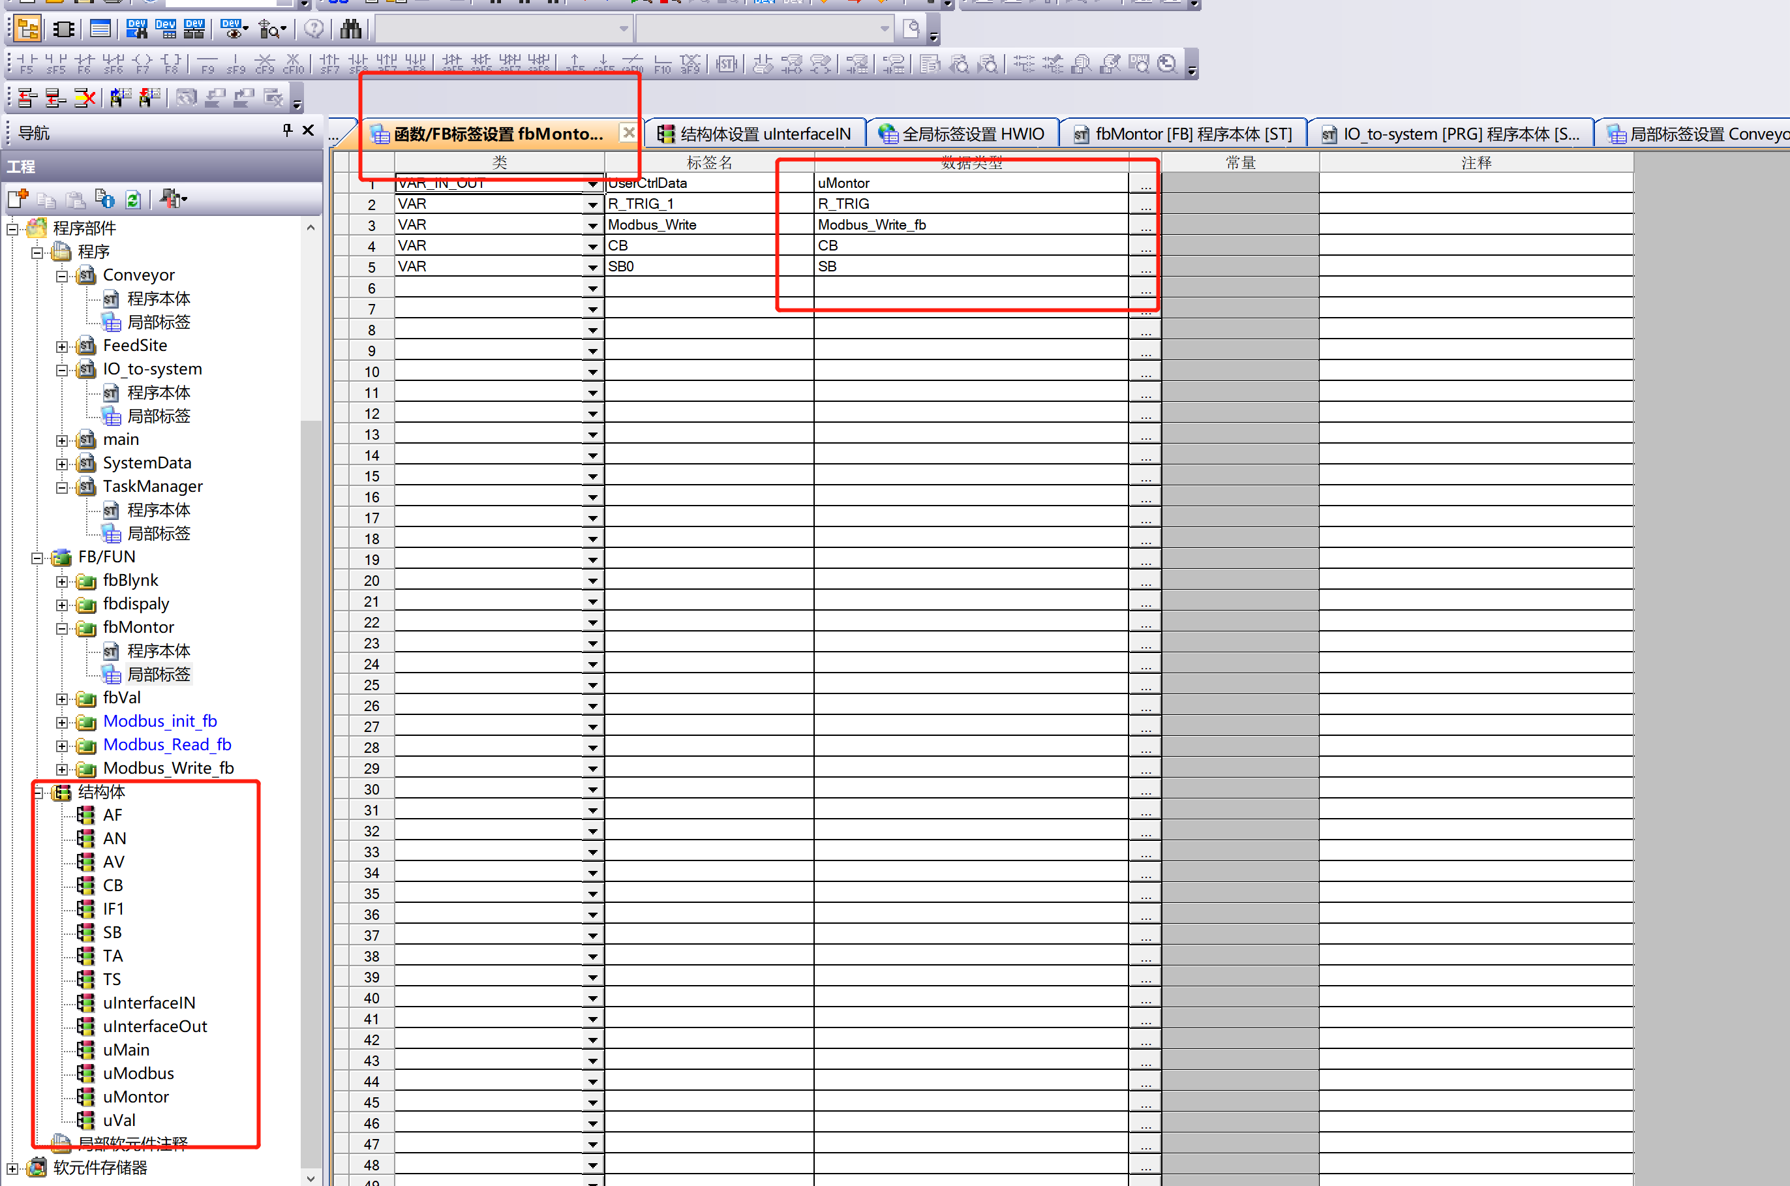Screen dimensions: 1790x1186
Task: Click the insert row above icon
Action: [27, 98]
